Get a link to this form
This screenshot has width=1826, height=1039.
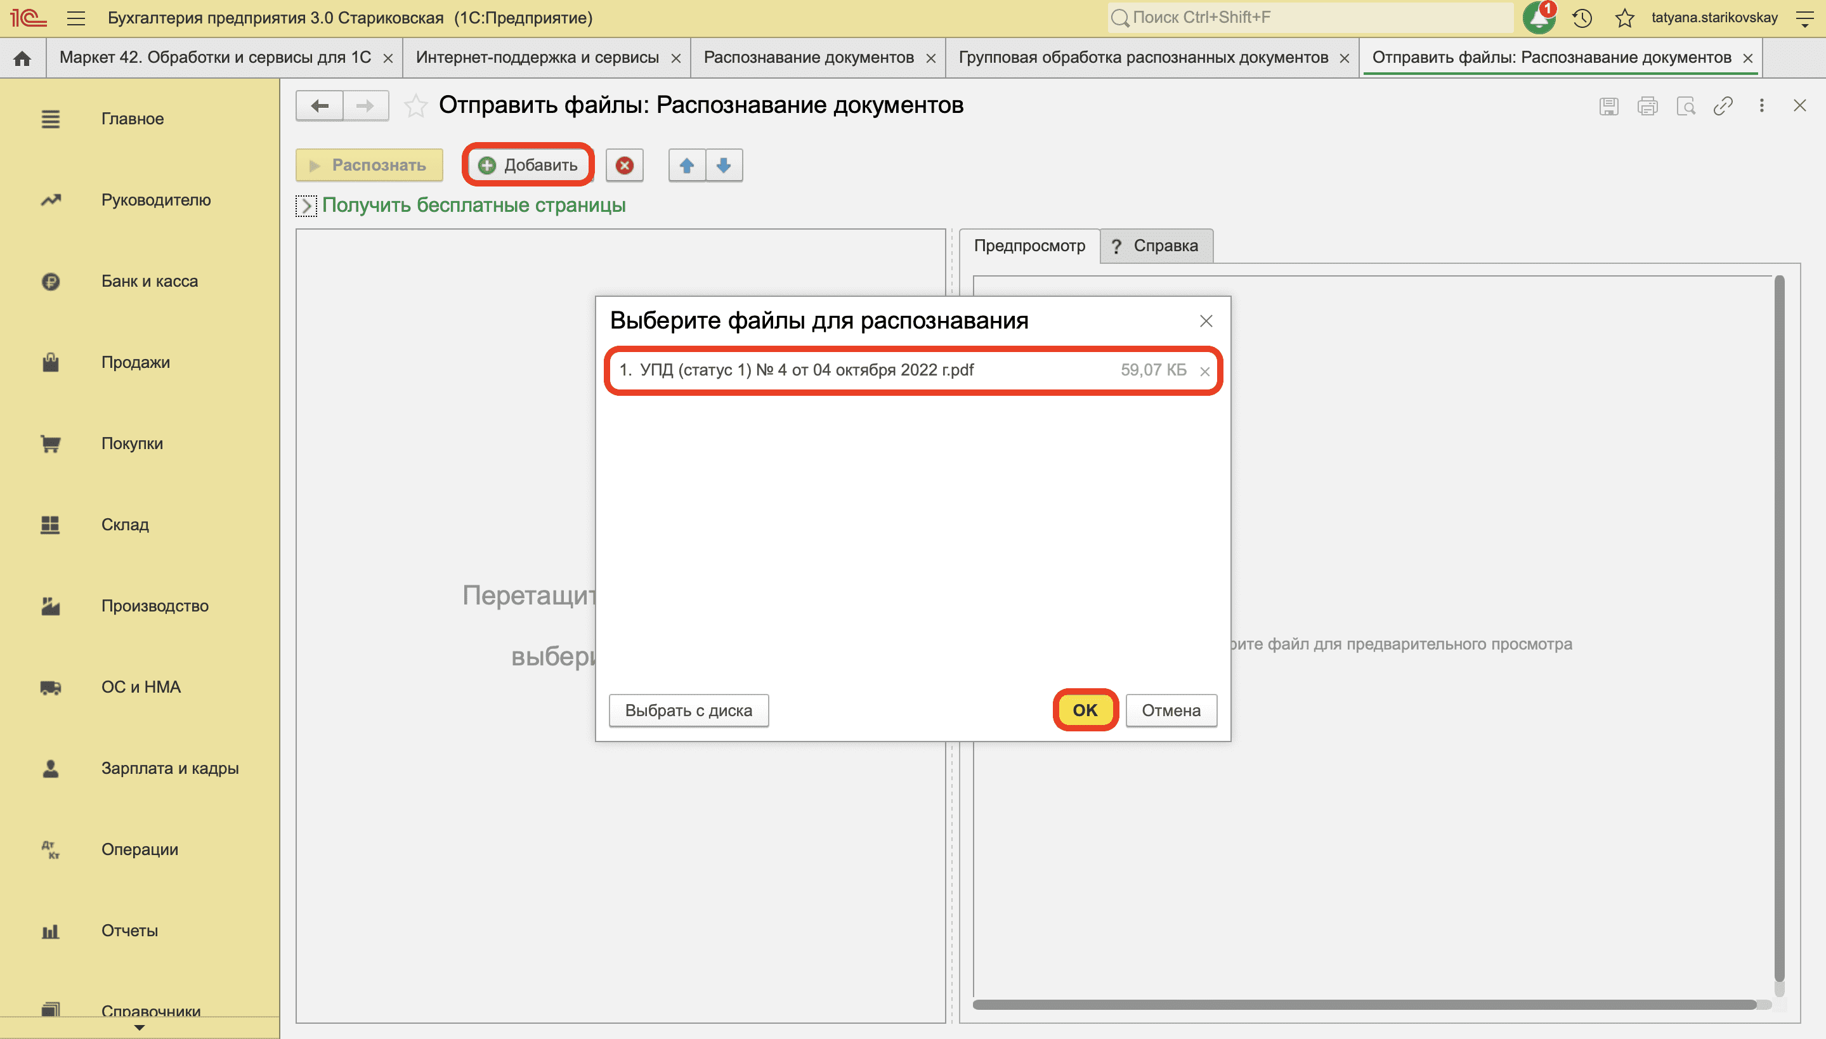pyautogui.click(x=1723, y=107)
